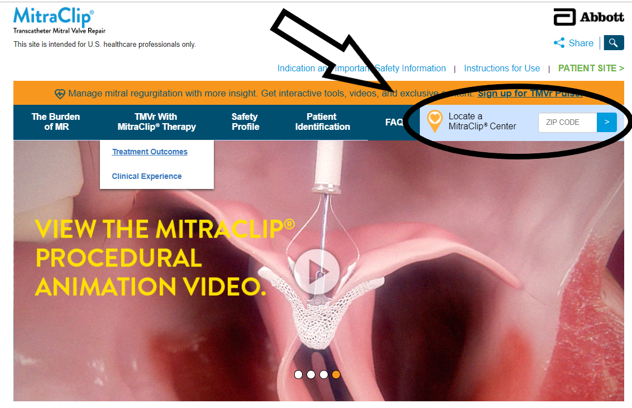The width and height of the screenshot is (632, 408).
Task: Open the FAQ menu item
Action: click(394, 122)
